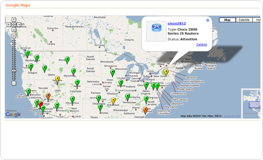Click the 'New Hampshire' map label
263x160 pixels.
[x=193, y=81]
